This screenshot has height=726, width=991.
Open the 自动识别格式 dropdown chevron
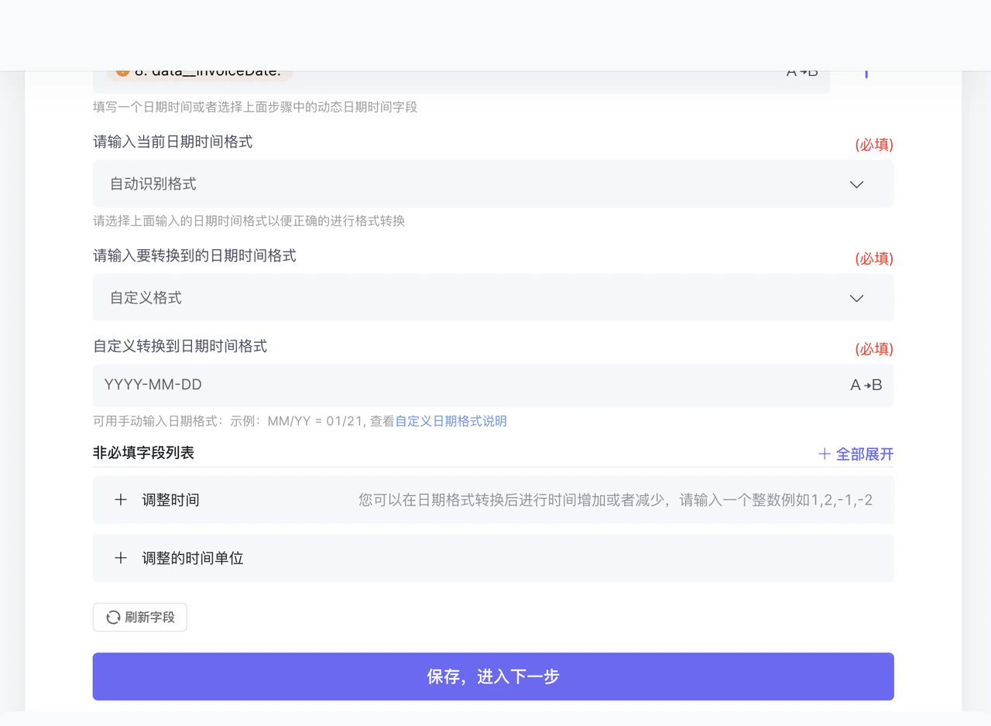tap(856, 184)
